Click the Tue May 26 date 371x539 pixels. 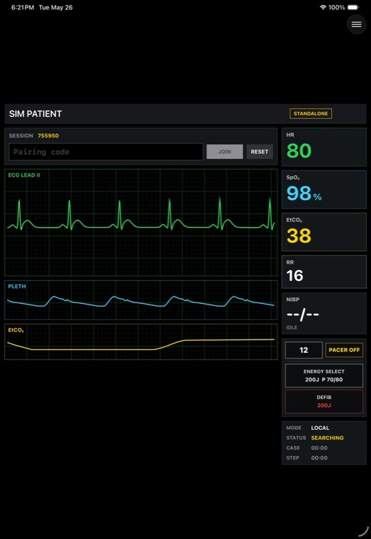[56, 7]
